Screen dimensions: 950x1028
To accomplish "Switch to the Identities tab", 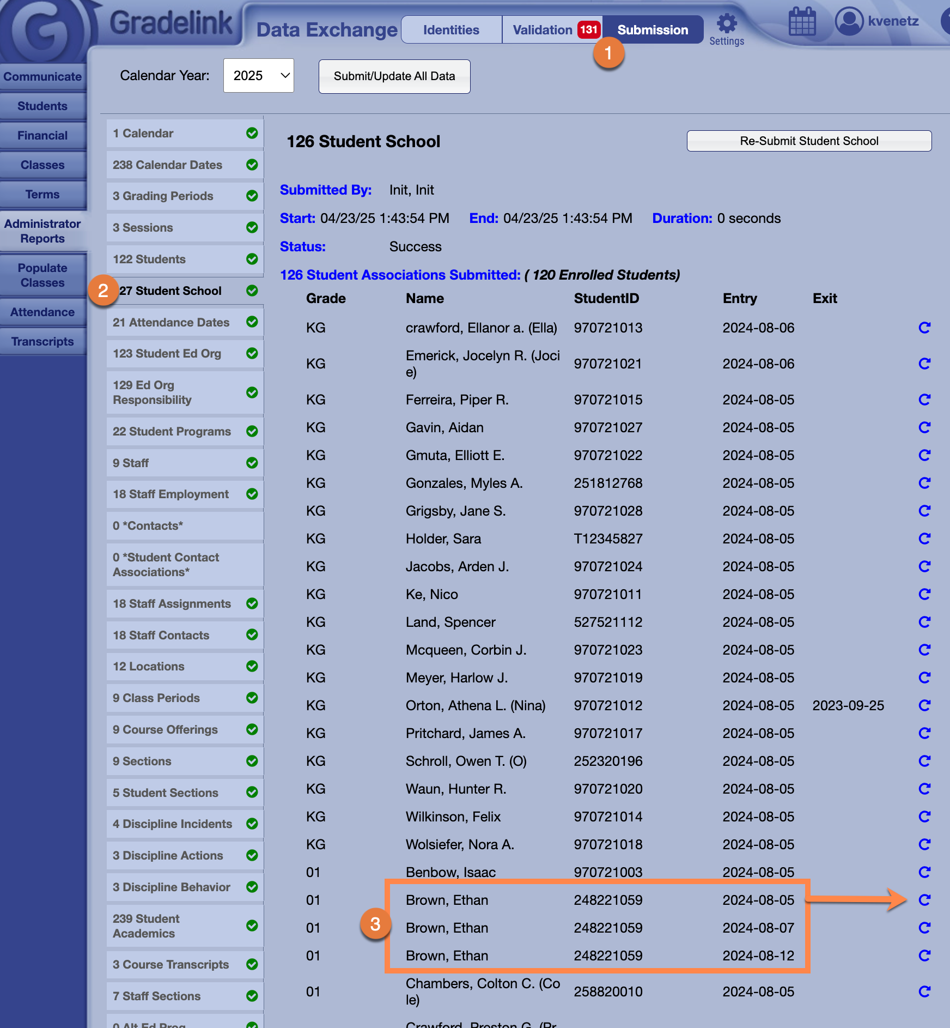I will pos(452,30).
